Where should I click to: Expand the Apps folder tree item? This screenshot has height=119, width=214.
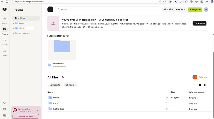click(13, 23)
